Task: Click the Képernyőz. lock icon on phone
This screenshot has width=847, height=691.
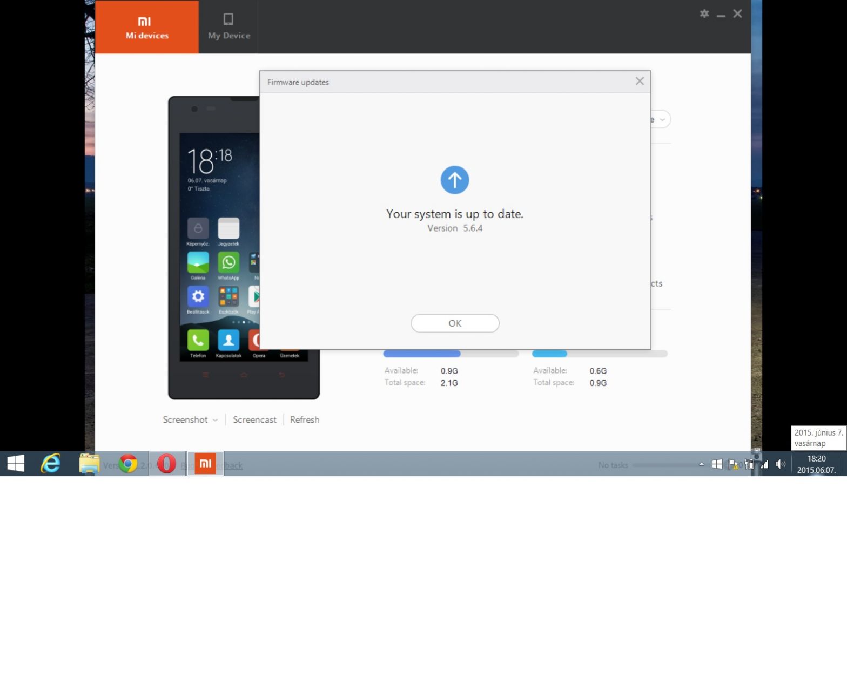Action: coord(198,228)
